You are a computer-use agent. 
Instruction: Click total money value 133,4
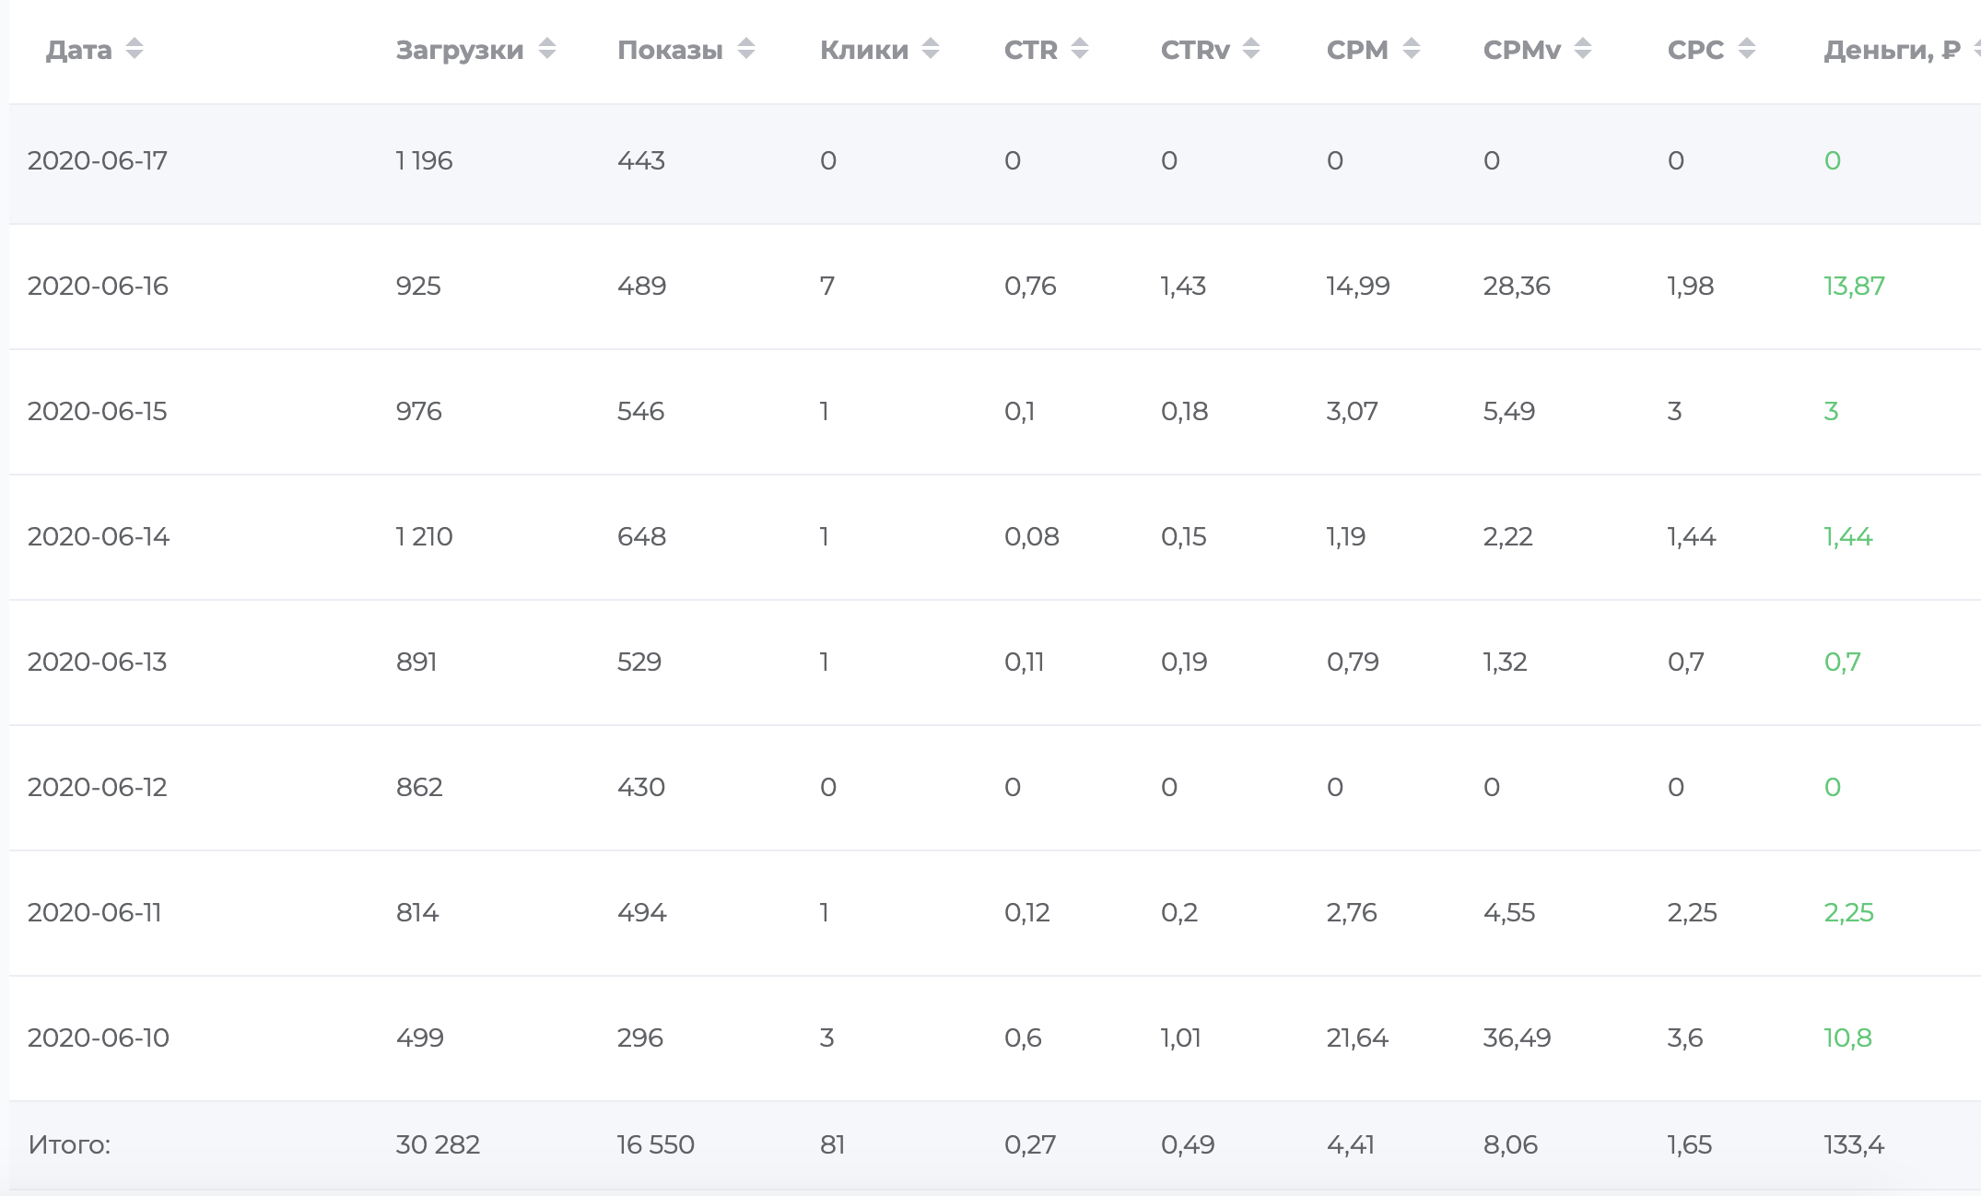[1854, 1144]
